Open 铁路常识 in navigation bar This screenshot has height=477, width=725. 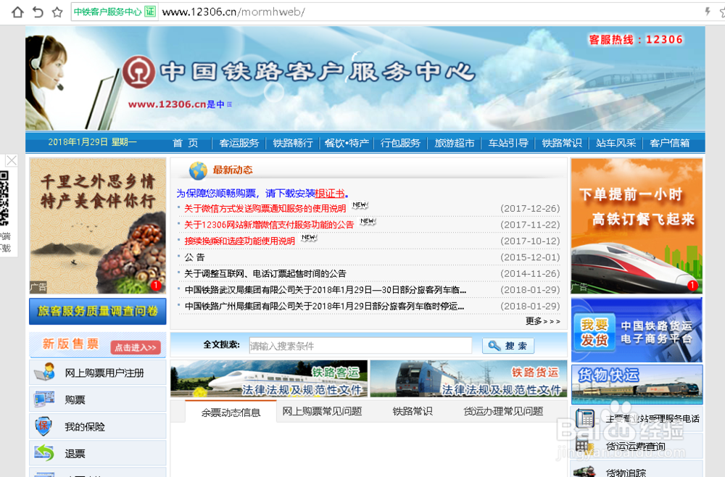[562, 143]
